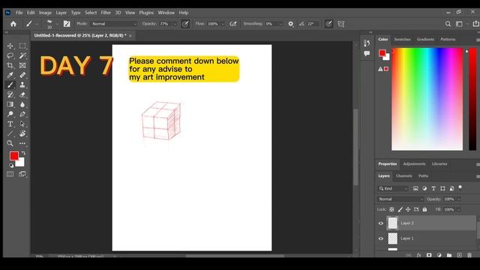The width and height of the screenshot is (480, 270).
Task: Toggle pressure for size button
Action: tap(328, 24)
